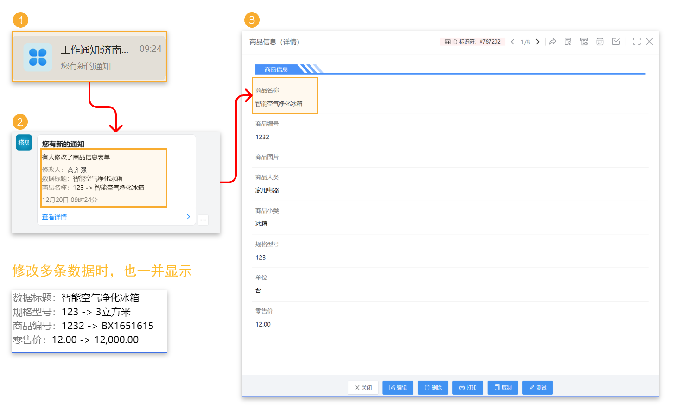Click the 1/8 page indicator
This screenshot has width=673, height=415.
(526, 41)
